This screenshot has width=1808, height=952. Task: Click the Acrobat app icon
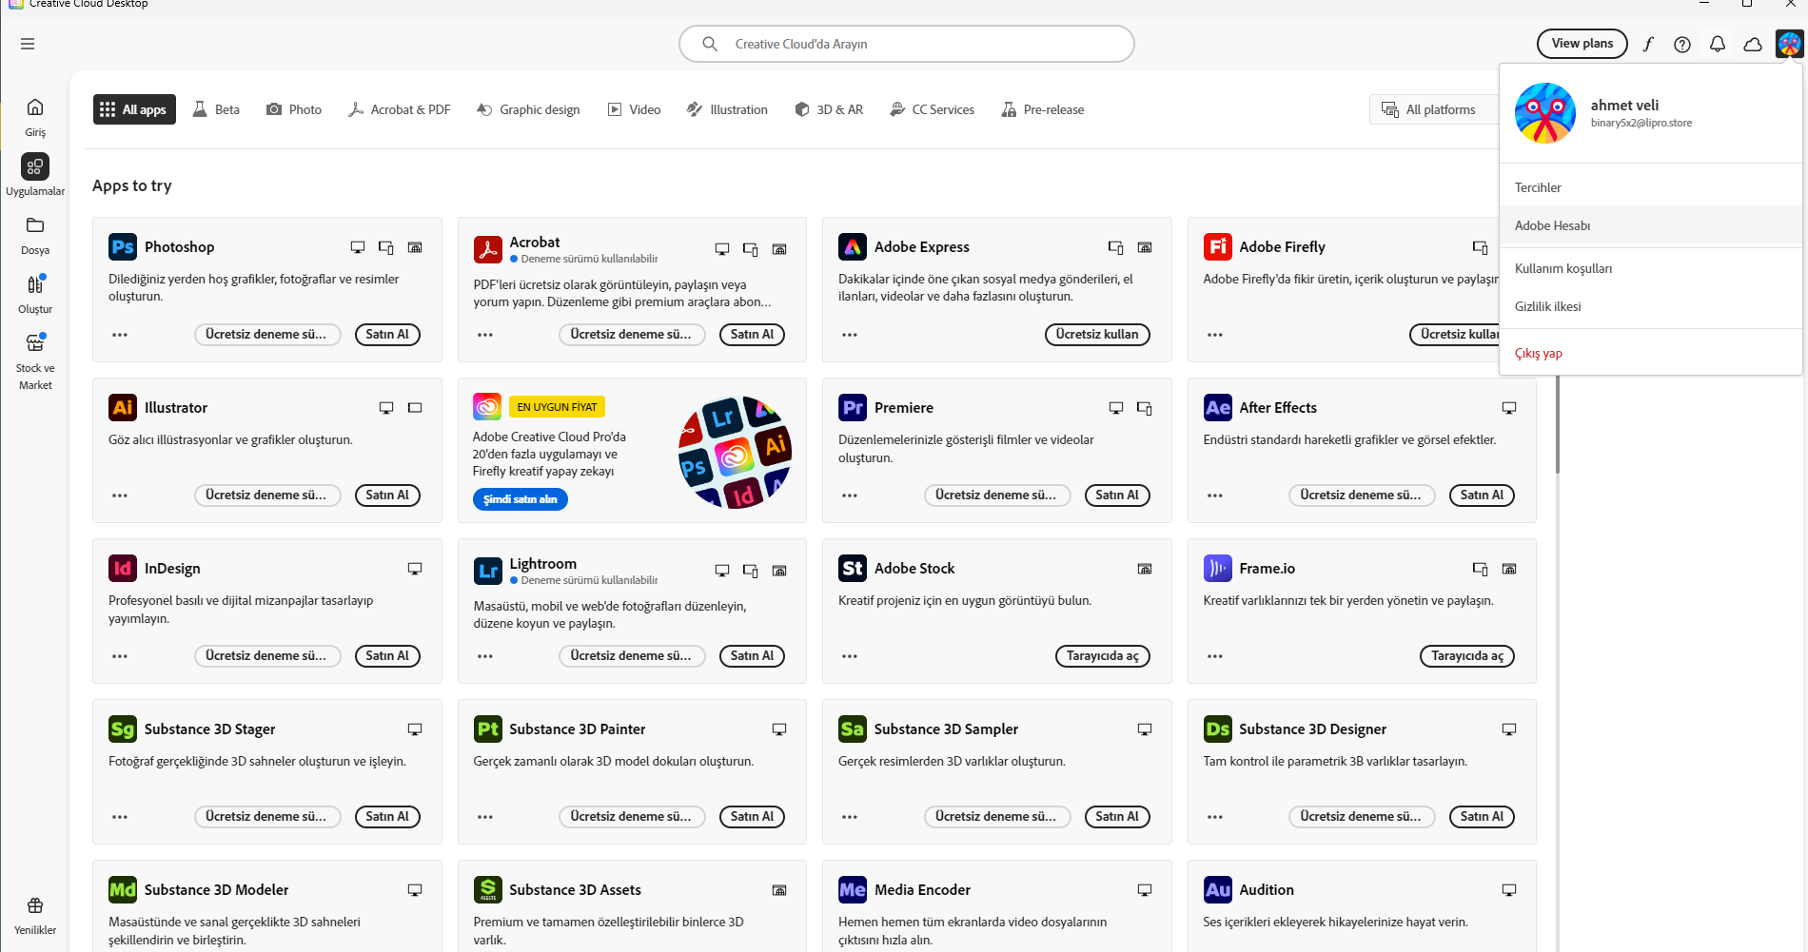pyautogui.click(x=488, y=249)
